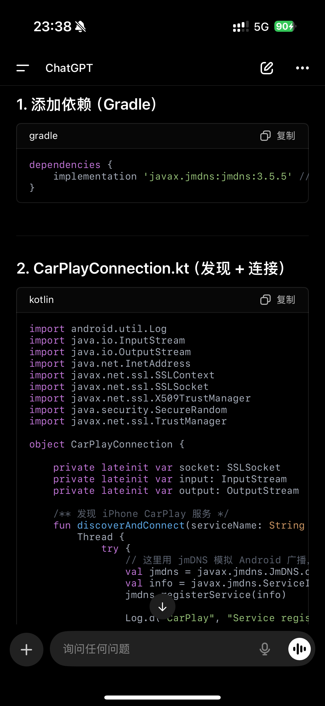Tap the microphone dictation icon
Viewport: 325px width, 706px height.
pyautogui.click(x=265, y=649)
